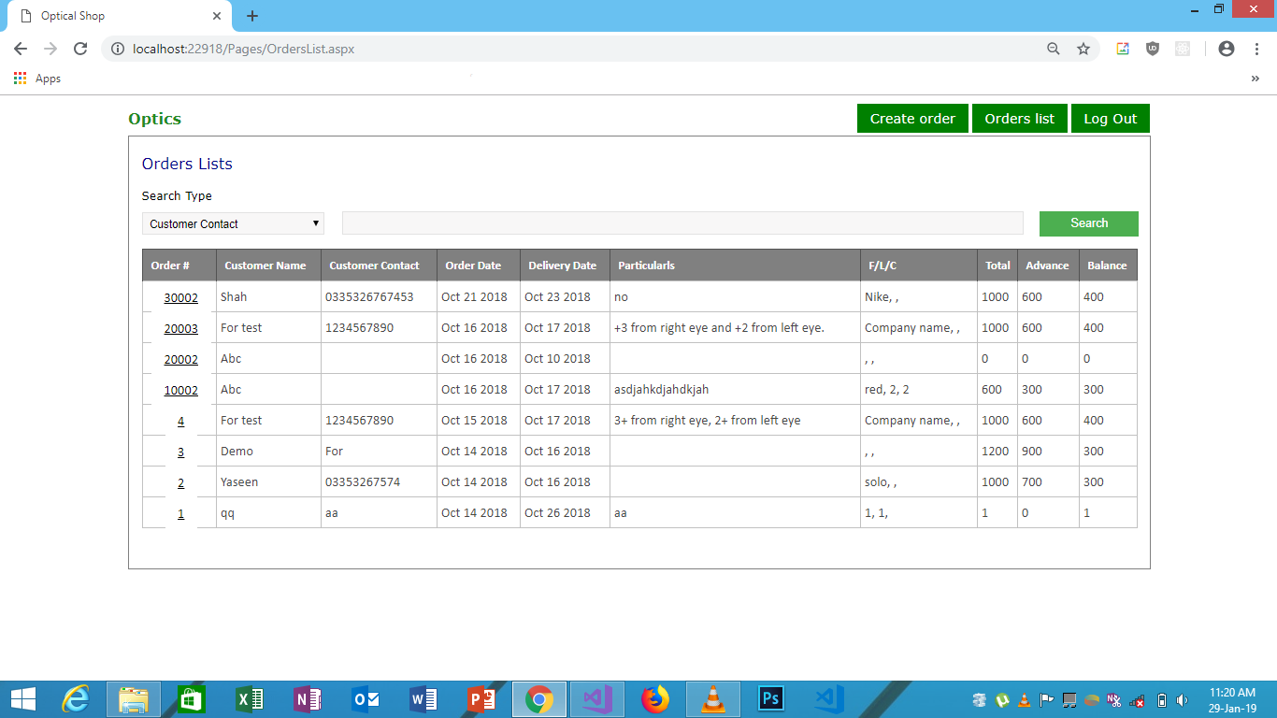The height and width of the screenshot is (718, 1277).
Task: Open uTorrent from the system tray
Action: click(x=1002, y=699)
